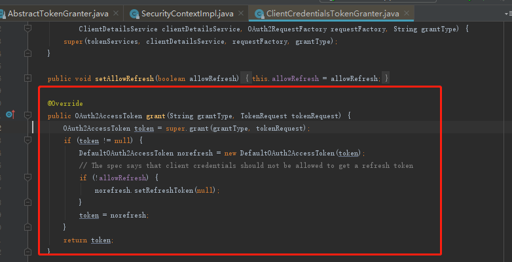Click the @Override annotation
Screen dimensions: 512x262
(65, 104)
